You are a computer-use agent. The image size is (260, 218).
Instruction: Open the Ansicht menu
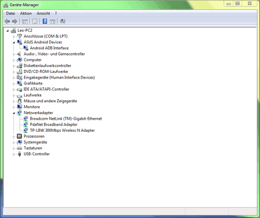click(x=43, y=13)
